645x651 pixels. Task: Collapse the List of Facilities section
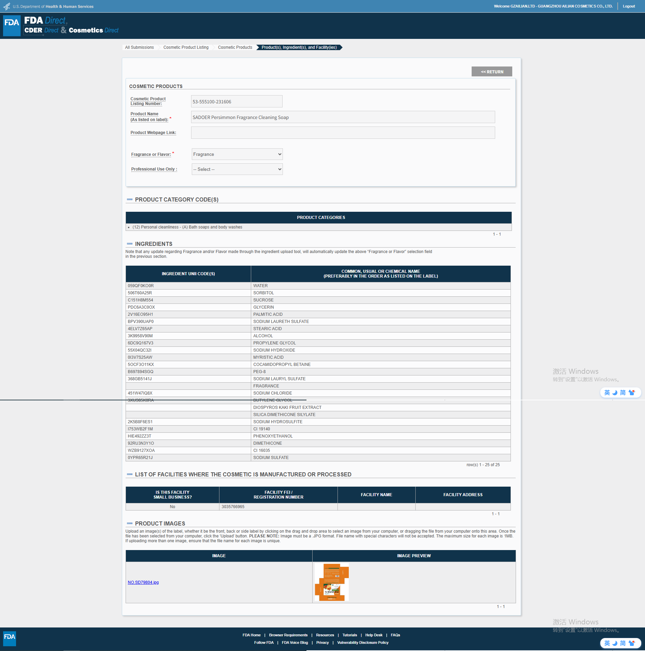[x=130, y=474]
